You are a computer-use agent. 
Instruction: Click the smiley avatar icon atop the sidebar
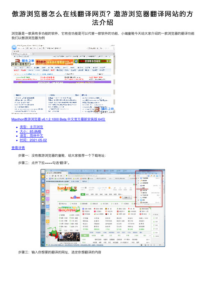[x=43, y=171]
